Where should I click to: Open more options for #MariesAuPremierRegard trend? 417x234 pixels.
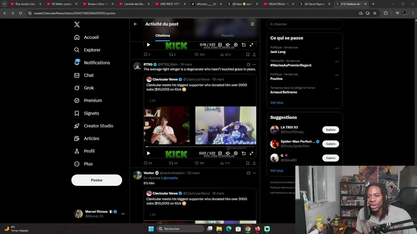coord(337,62)
